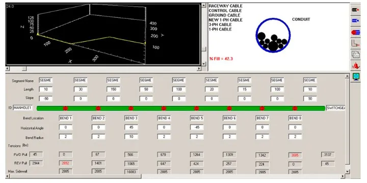Click the BEND 3 location field
Viewport: 367px width, 183px height.
pos(131,118)
